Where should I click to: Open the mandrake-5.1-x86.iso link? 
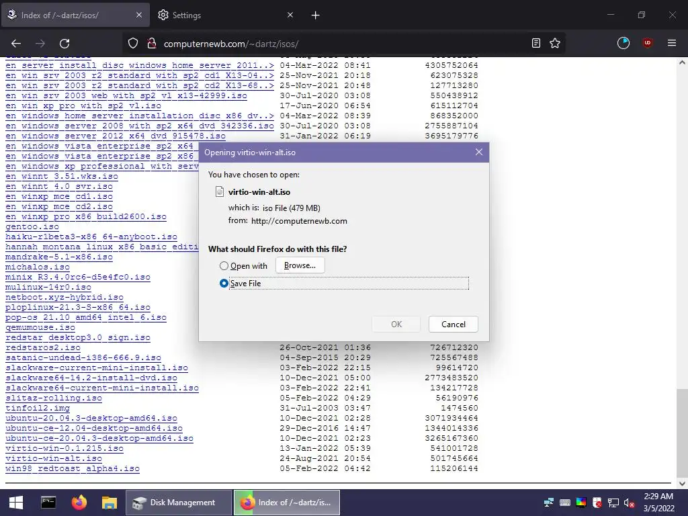pos(59,257)
